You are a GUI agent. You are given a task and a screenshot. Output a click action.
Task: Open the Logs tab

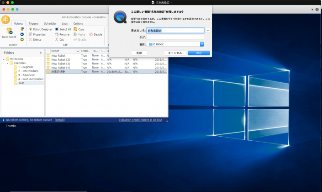coord(65,23)
